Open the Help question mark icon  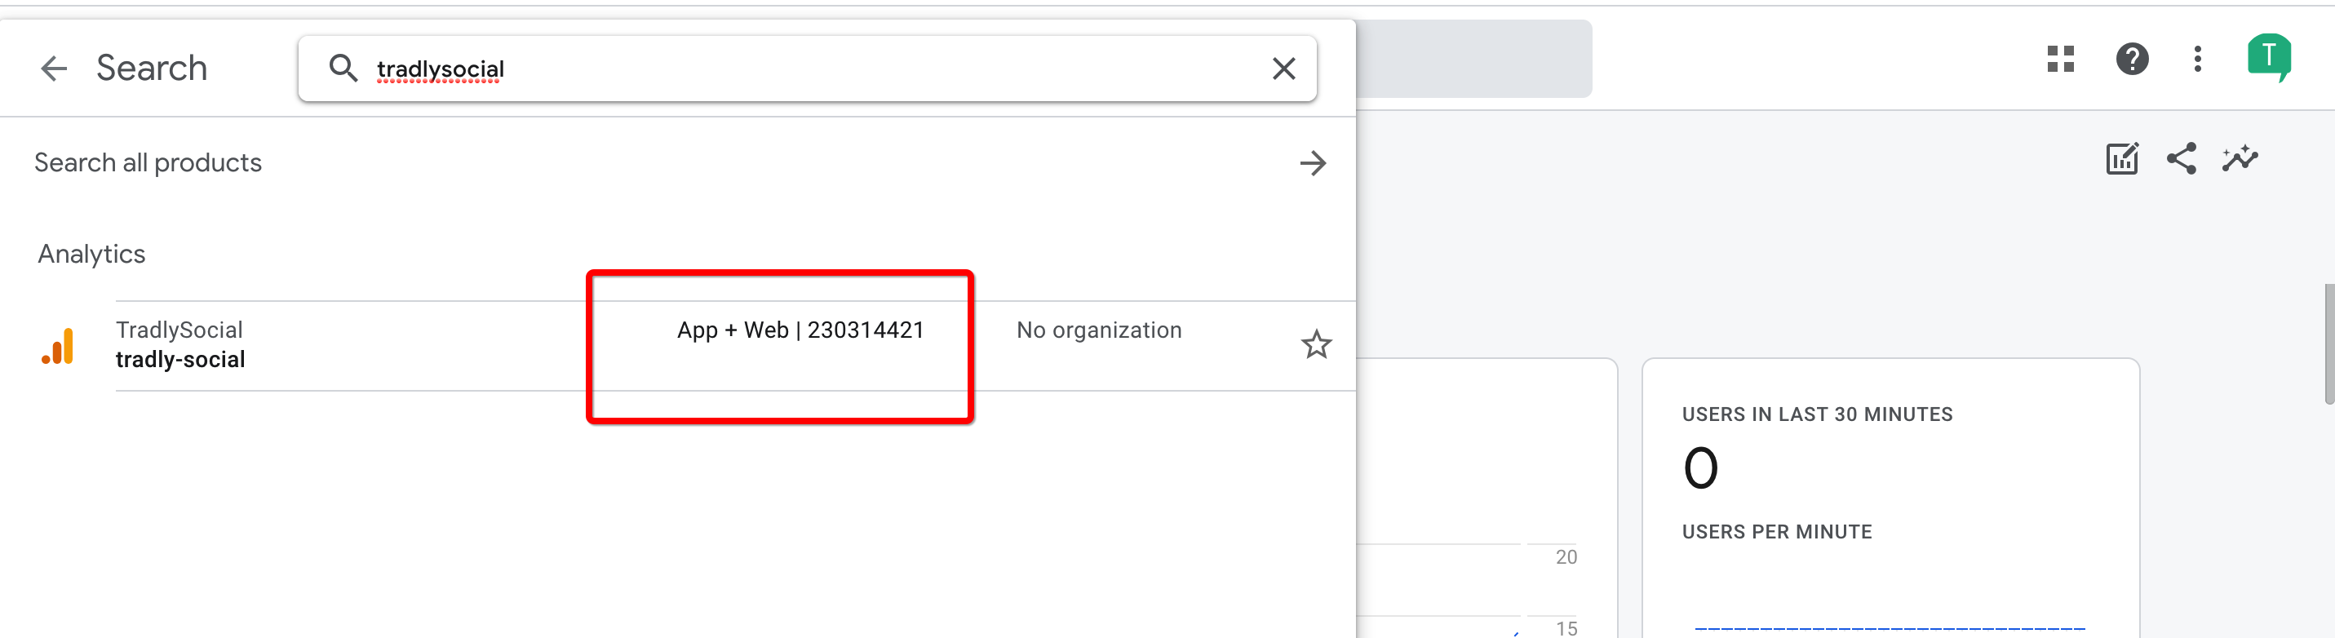2131,60
